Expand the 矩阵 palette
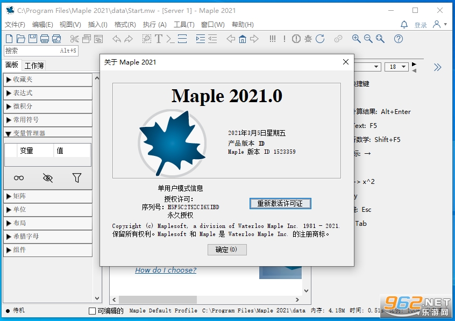The image size is (455, 321). [x=48, y=196]
